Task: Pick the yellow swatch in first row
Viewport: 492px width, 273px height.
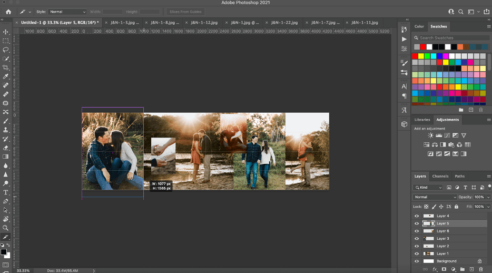Action: point(421,56)
